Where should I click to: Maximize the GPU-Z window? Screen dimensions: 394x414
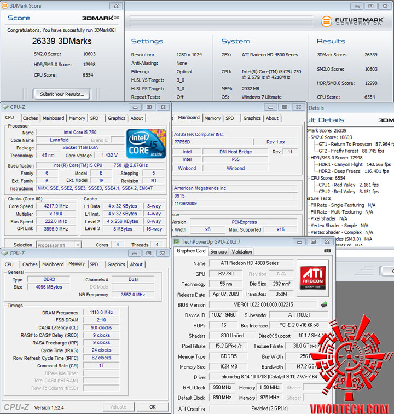(x=313, y=242)
